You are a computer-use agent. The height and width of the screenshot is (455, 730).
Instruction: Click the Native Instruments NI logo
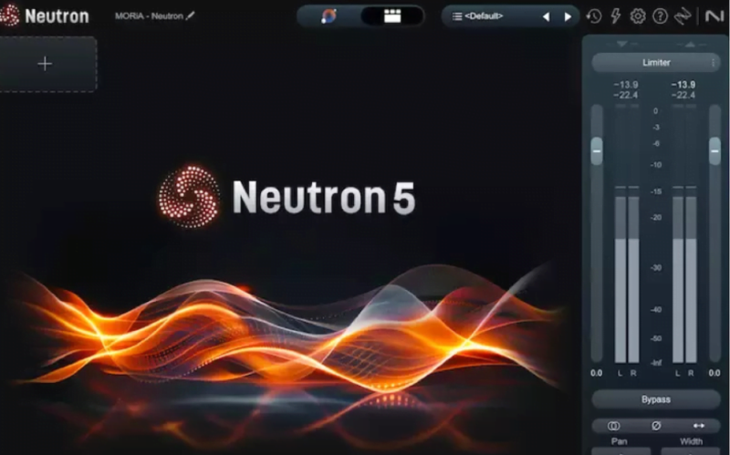[x=714, y=16]
